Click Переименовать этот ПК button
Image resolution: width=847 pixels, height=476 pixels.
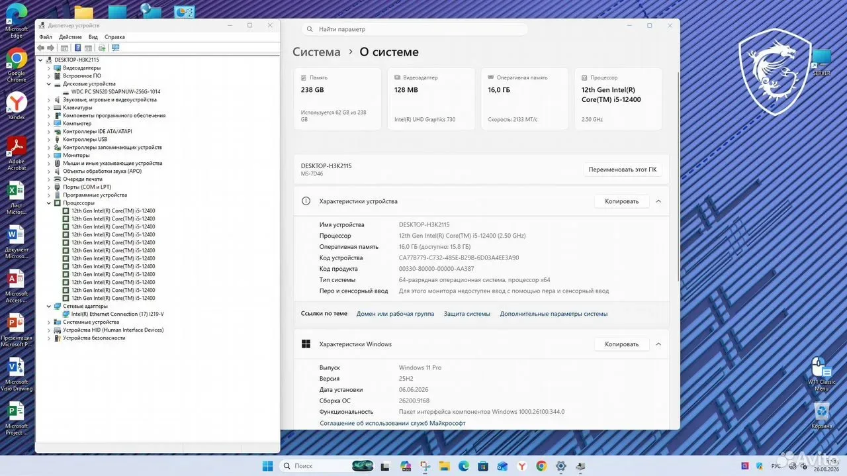coord(623,169)
